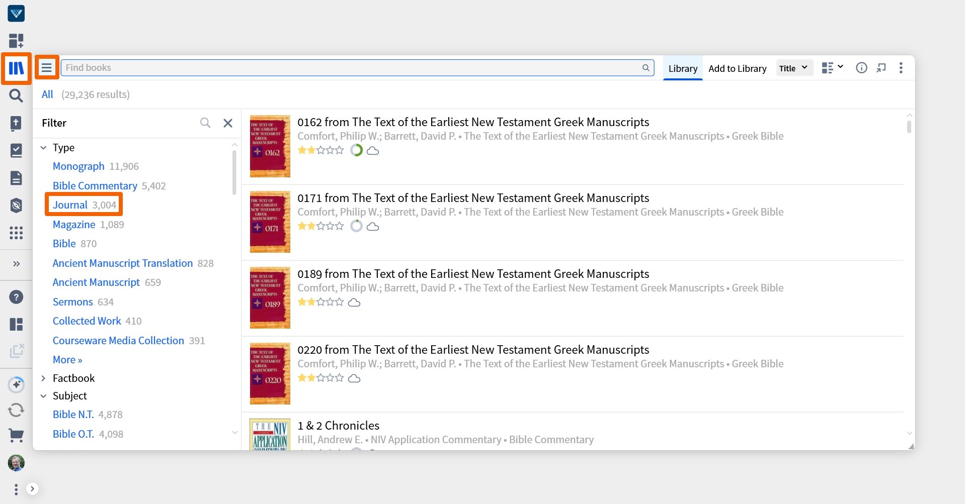Set star rating on the 0162 entry
The width and height of the screenshot is (965, 504).
click(320, 150)
